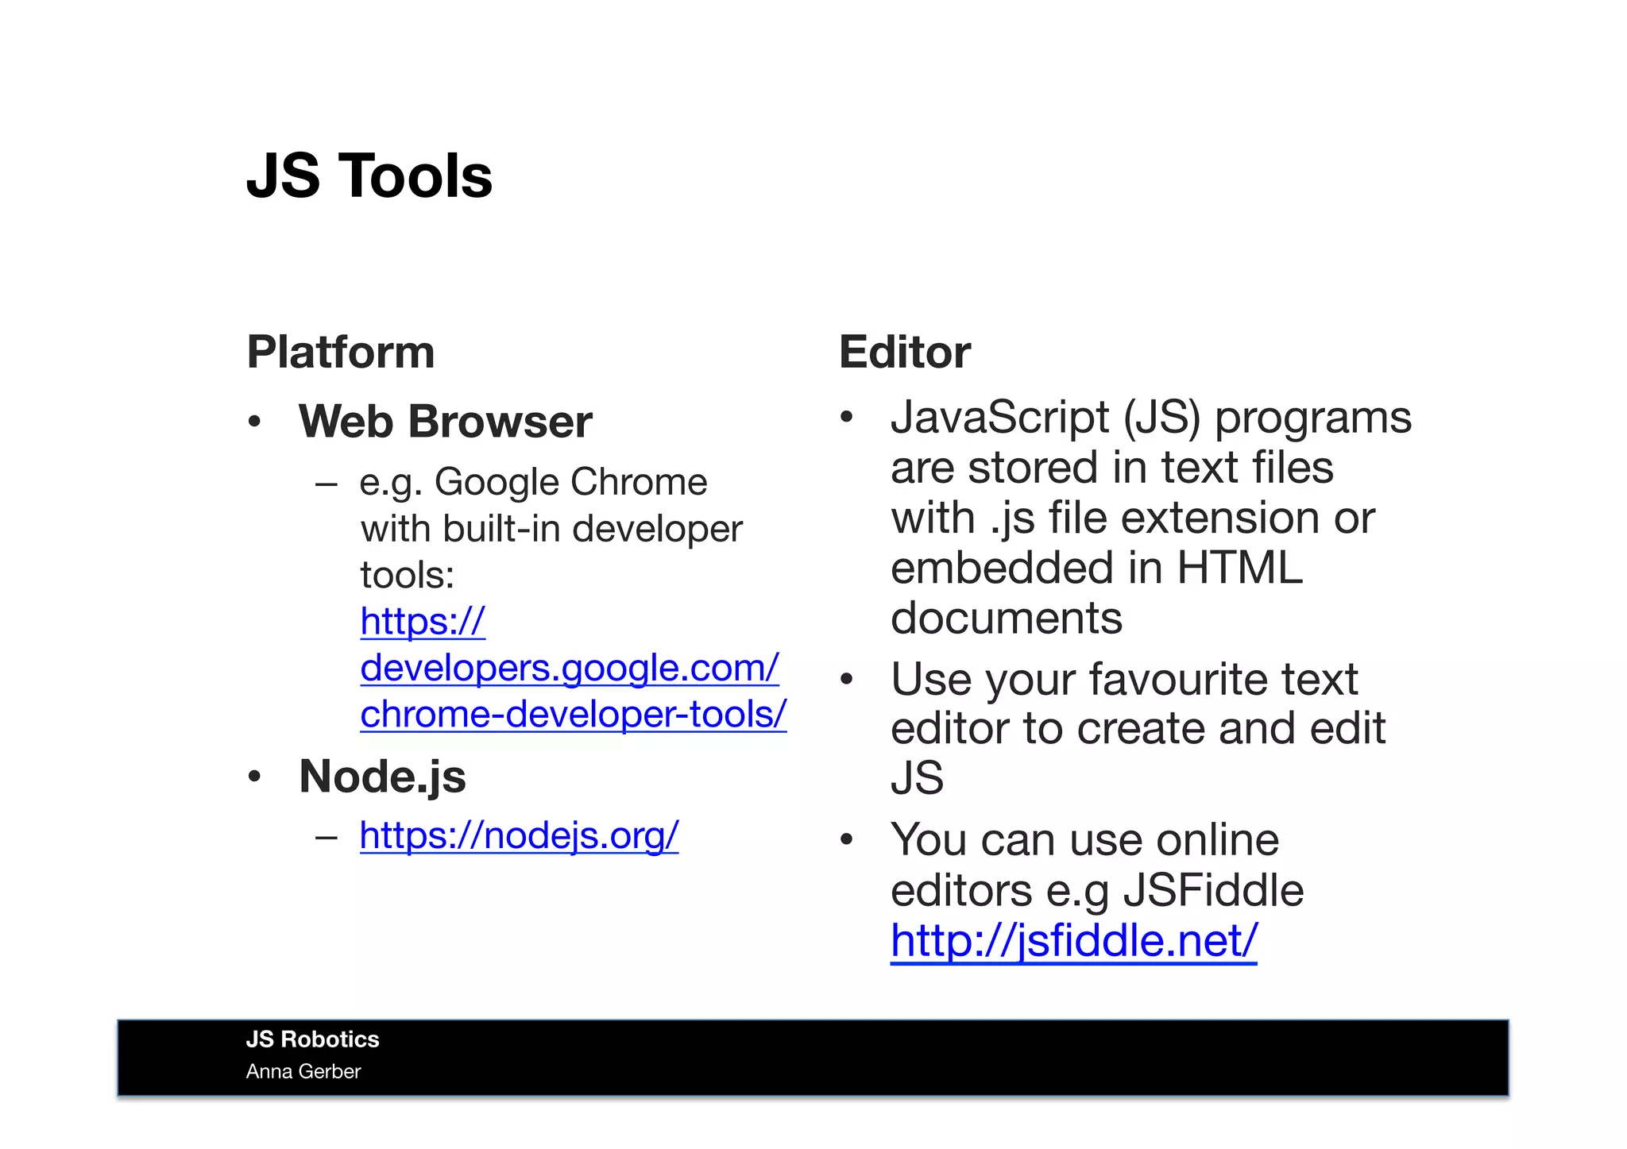
Task: Click the Anna Gerber author name
Action: pos(303,1071)
